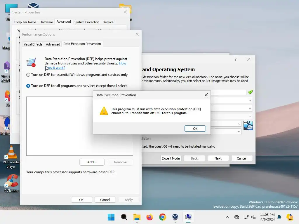Select the Data Execution Prevention tab
This screenshot has height=224, width=299.
tap(82, 44)
